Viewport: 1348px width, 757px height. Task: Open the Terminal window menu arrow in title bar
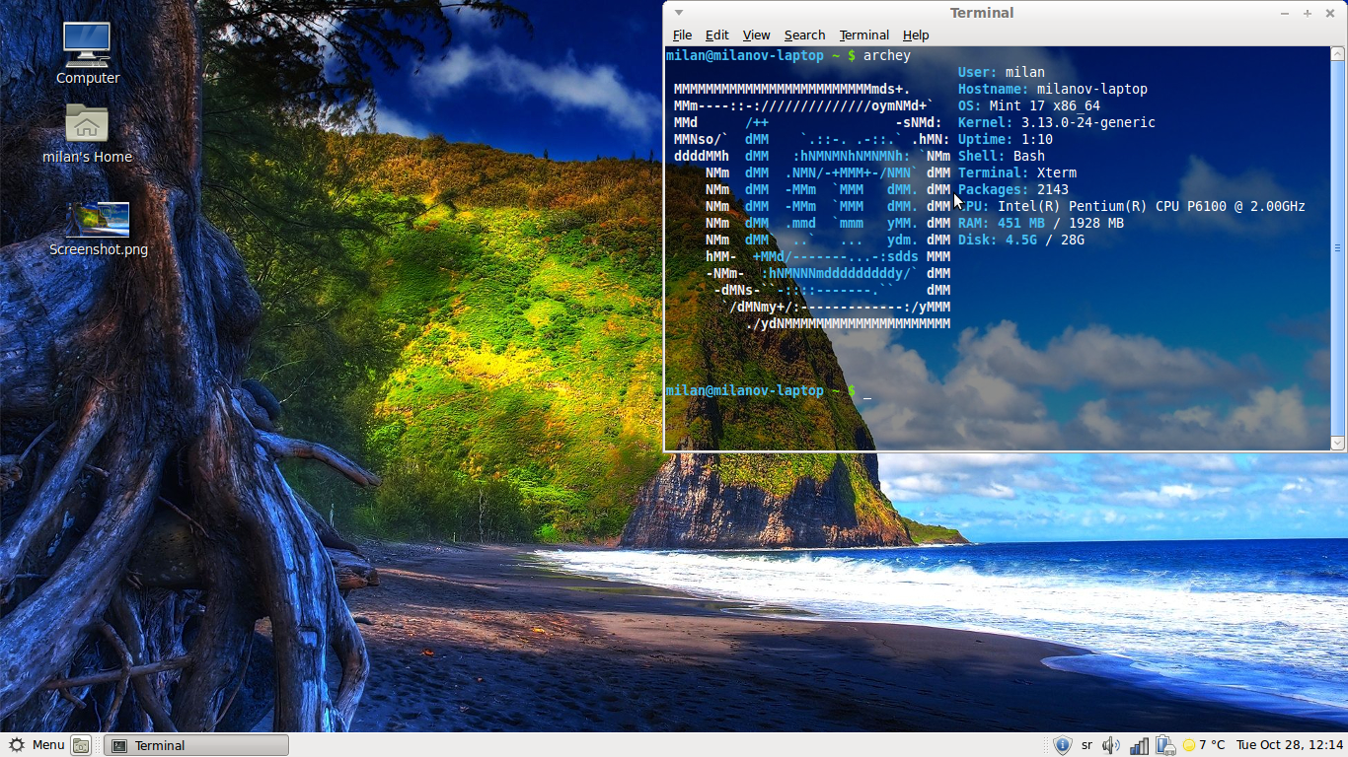678,13
